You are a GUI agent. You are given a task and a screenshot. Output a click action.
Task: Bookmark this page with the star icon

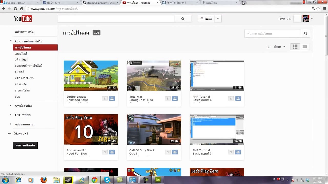tap(318, 9)
